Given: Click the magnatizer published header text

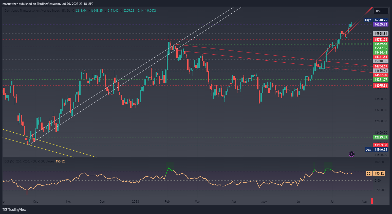Looking at the screenshot, I should 48,4.
